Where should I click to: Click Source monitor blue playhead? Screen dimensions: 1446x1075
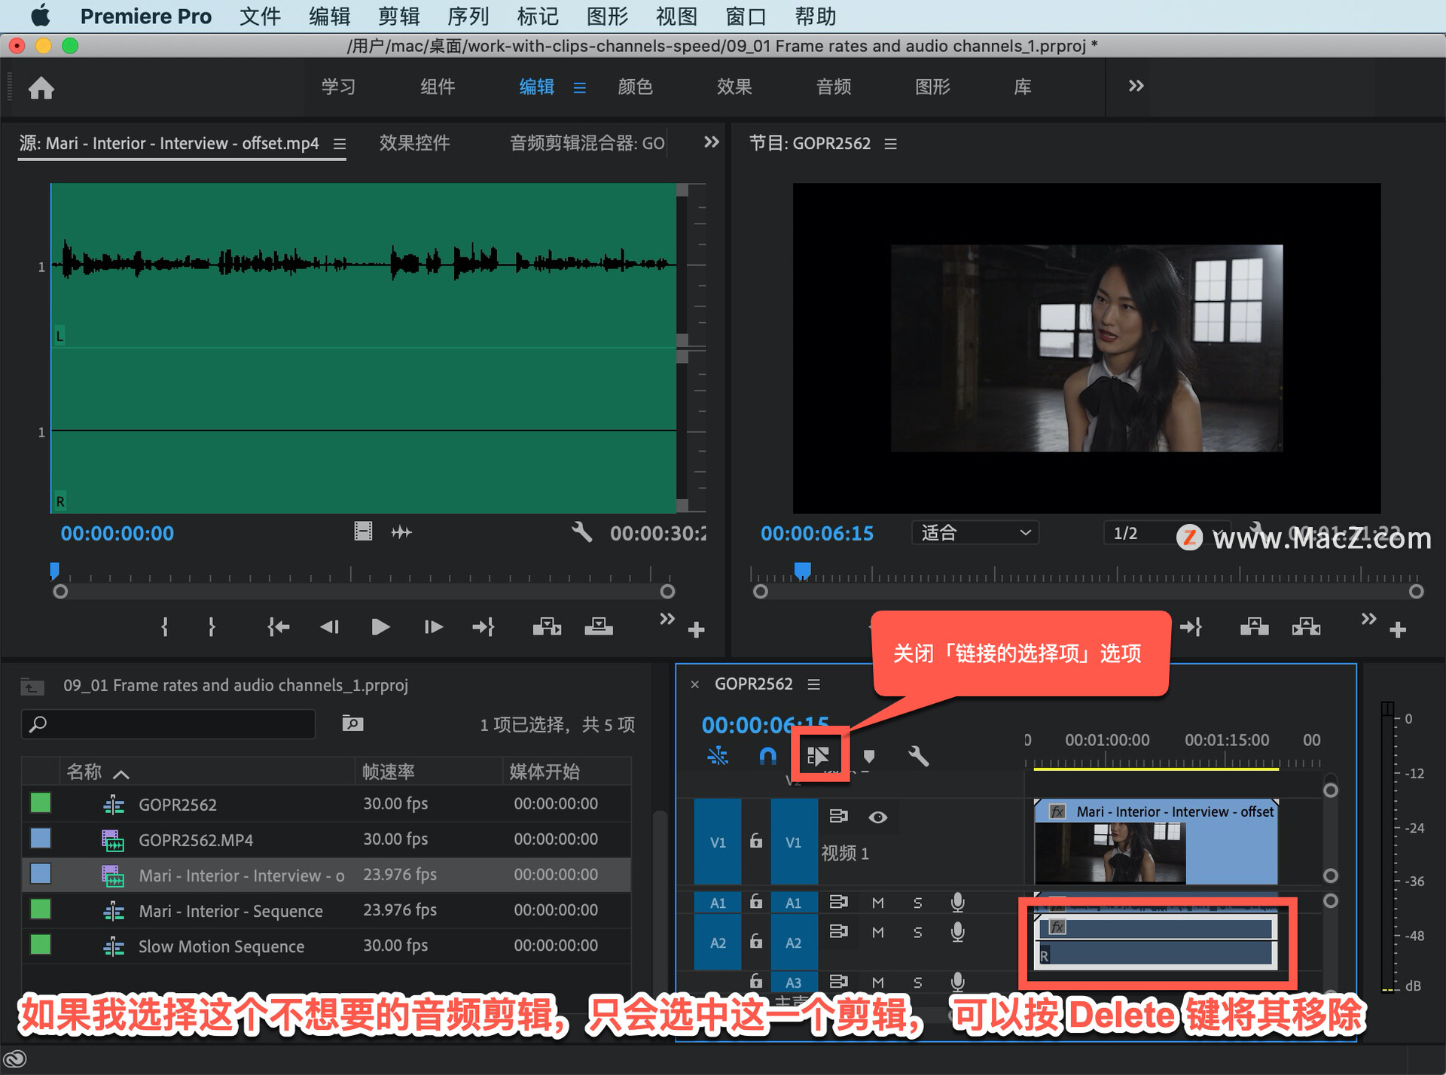click(x=54, y=570)
